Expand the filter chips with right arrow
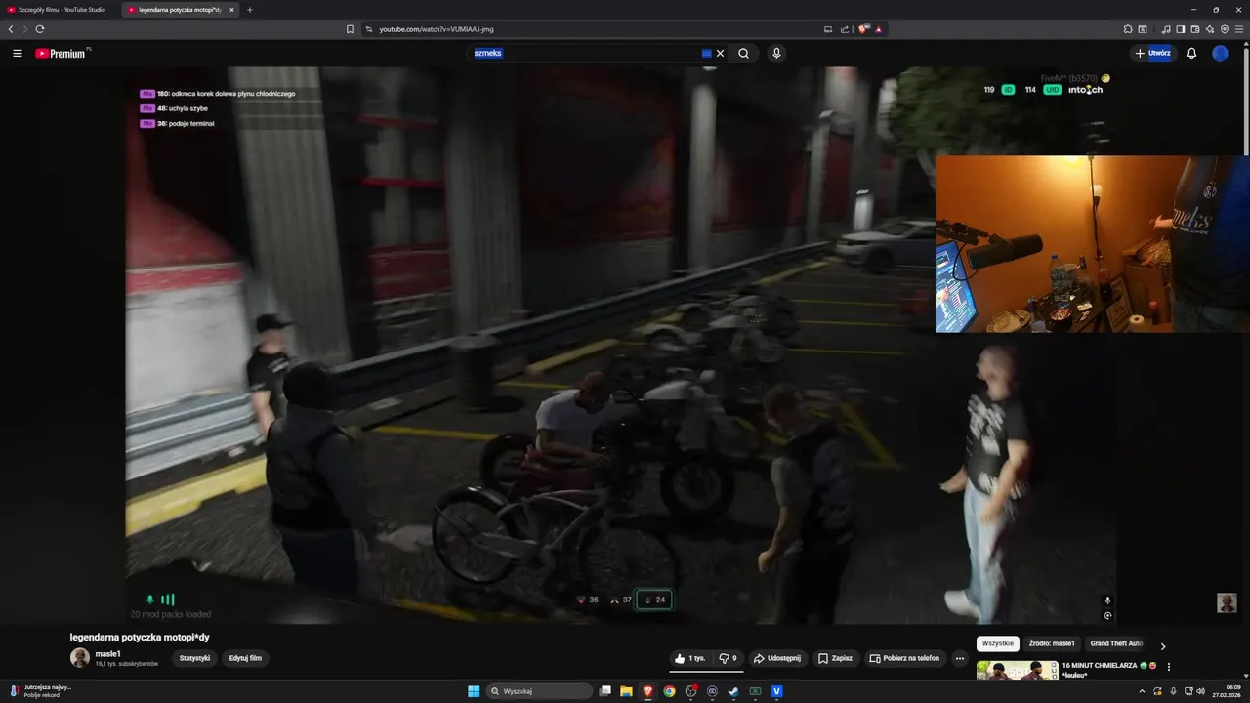Viewport: 1250px width, 703px height. pos(1163,646)
